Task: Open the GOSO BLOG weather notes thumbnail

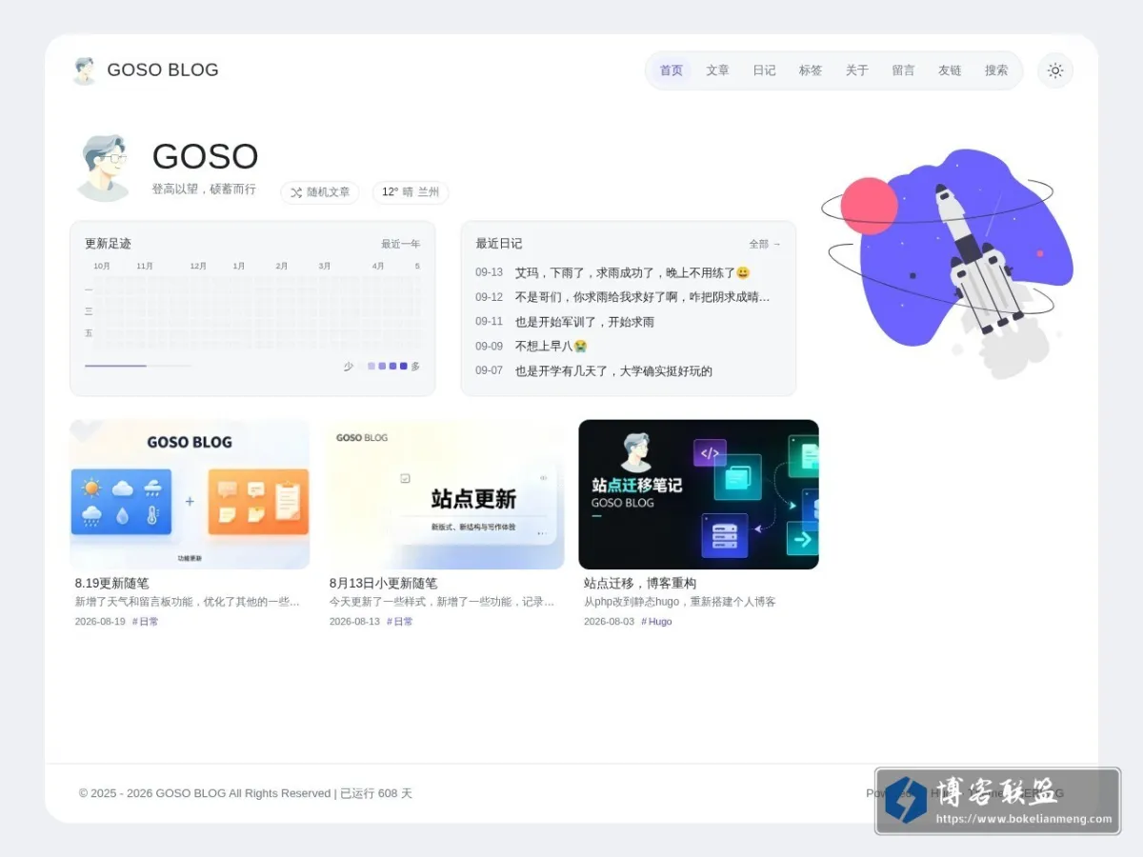Action: click(190, 494)
